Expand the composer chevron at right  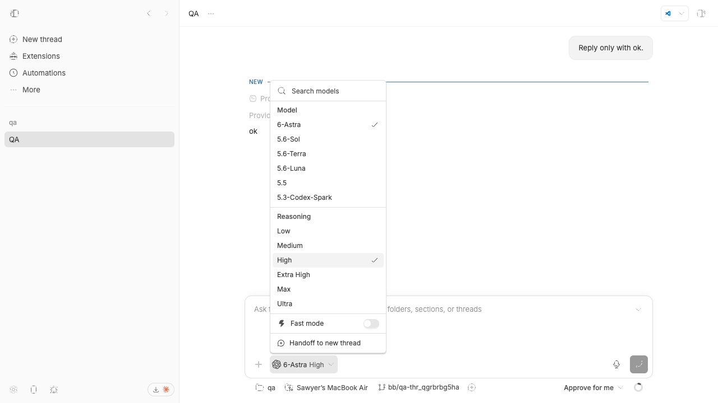pyautogui.click(x=638, y=310)
